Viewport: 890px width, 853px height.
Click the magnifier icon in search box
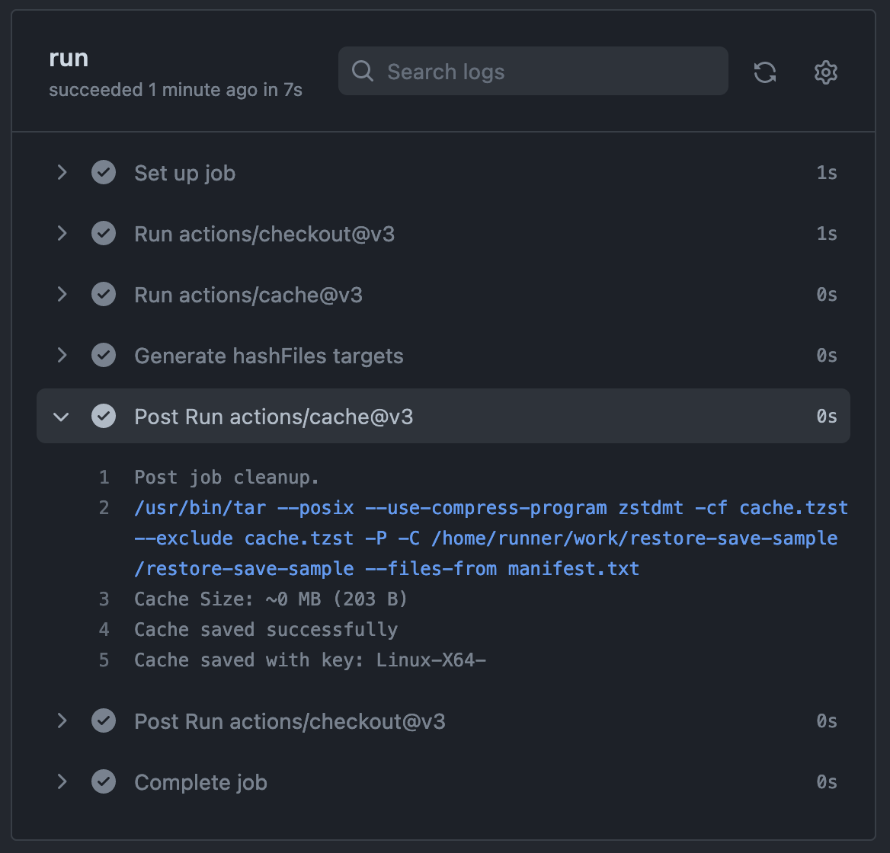point(362,72)
